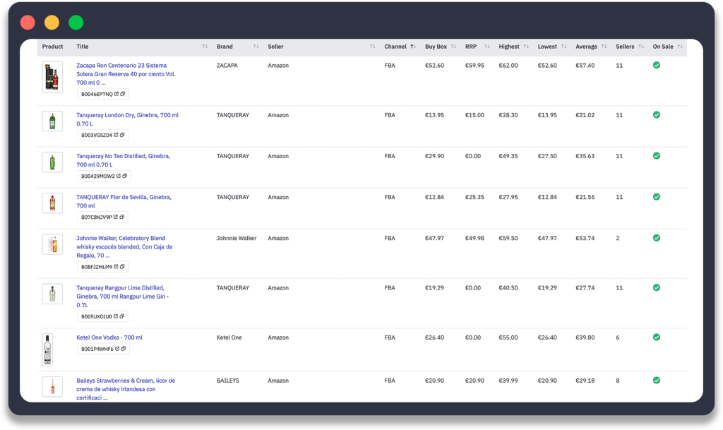This screenshot has height=430, width=723.
Task: Click the brand cell ZACAPA
Action: (227, 66)
